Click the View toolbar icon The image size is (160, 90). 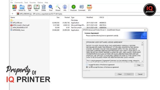click(36, 8)
